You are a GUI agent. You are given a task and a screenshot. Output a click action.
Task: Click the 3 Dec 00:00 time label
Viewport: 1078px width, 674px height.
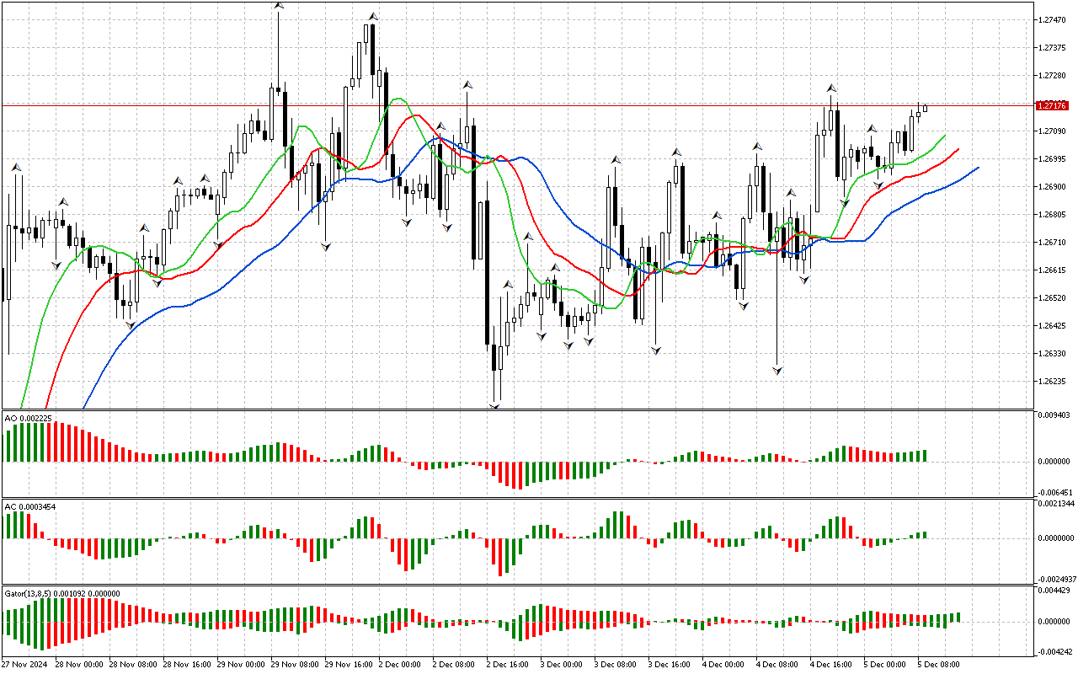[x=563, y=665]
